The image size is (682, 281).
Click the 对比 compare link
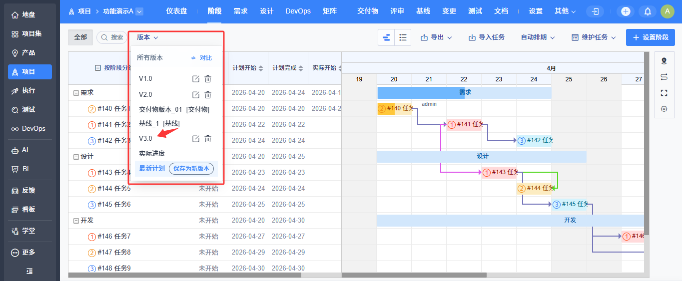202,58
